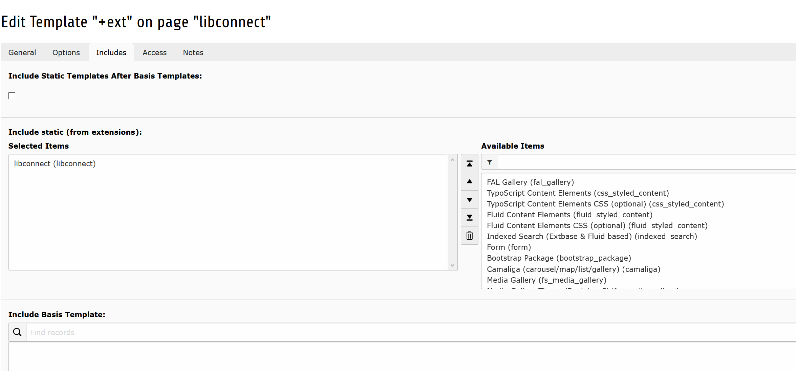This screenshot has height=371, width=796.
Task: Pick Camaliga from the Available Items list
Action: pos(573,269)
